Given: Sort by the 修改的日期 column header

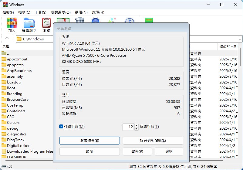Looking at the screenshot, I should [228, 46].
